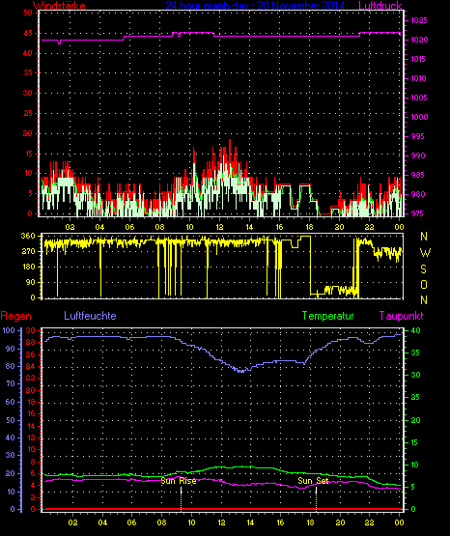
Task: Click the red 16 rain axis value
Action: (31, 413)
